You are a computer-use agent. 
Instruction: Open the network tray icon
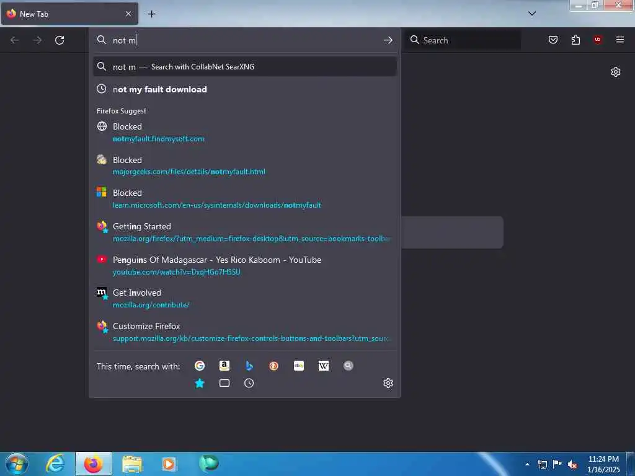pos(542,465)
